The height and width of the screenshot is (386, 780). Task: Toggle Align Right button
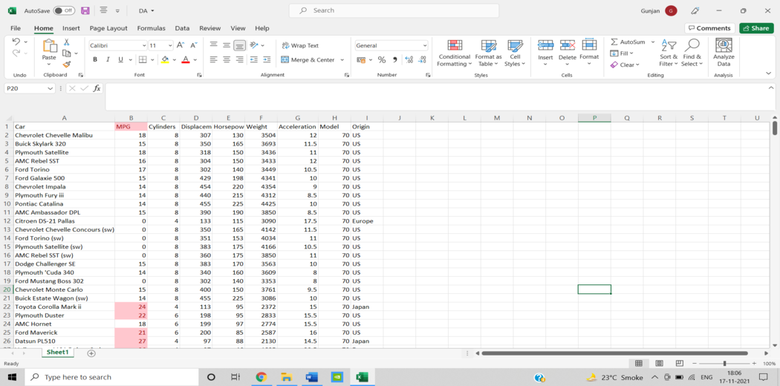click(240, 59)
